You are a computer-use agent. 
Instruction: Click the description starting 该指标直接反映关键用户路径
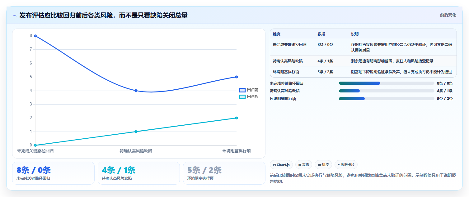coord(401,47)
